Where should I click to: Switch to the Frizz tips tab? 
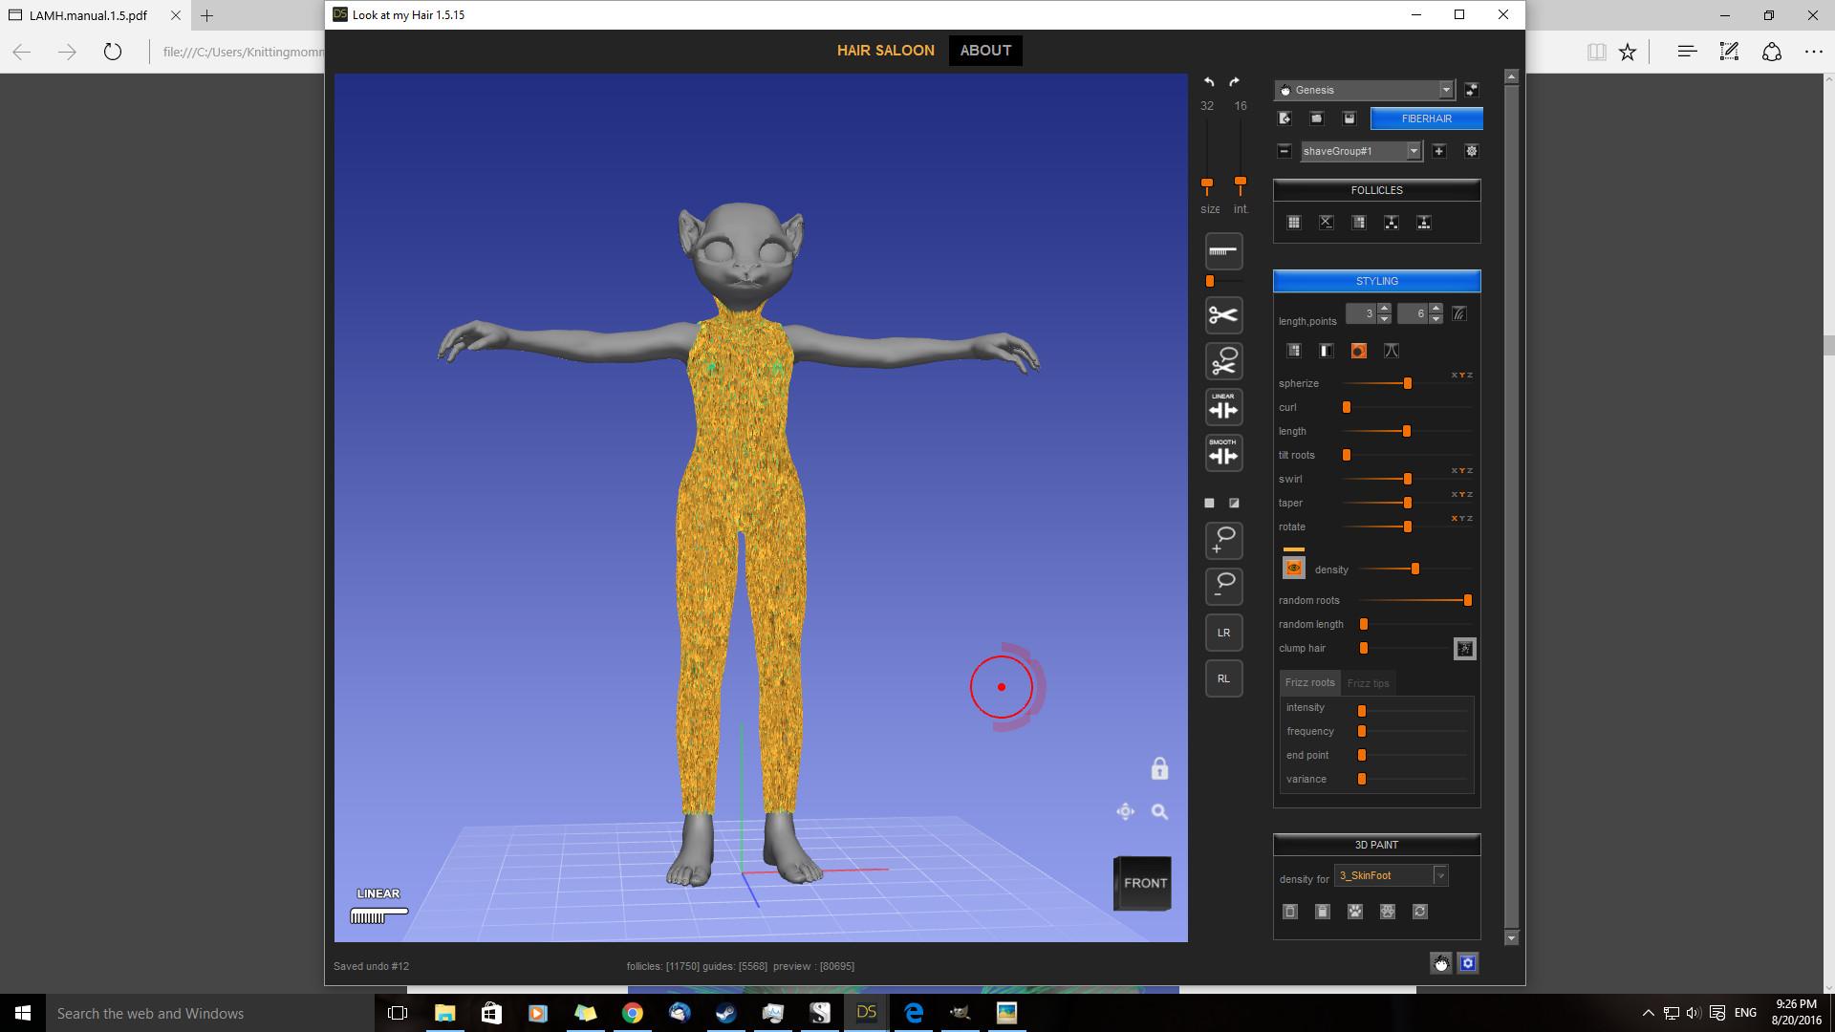(x=1368, y=683)
